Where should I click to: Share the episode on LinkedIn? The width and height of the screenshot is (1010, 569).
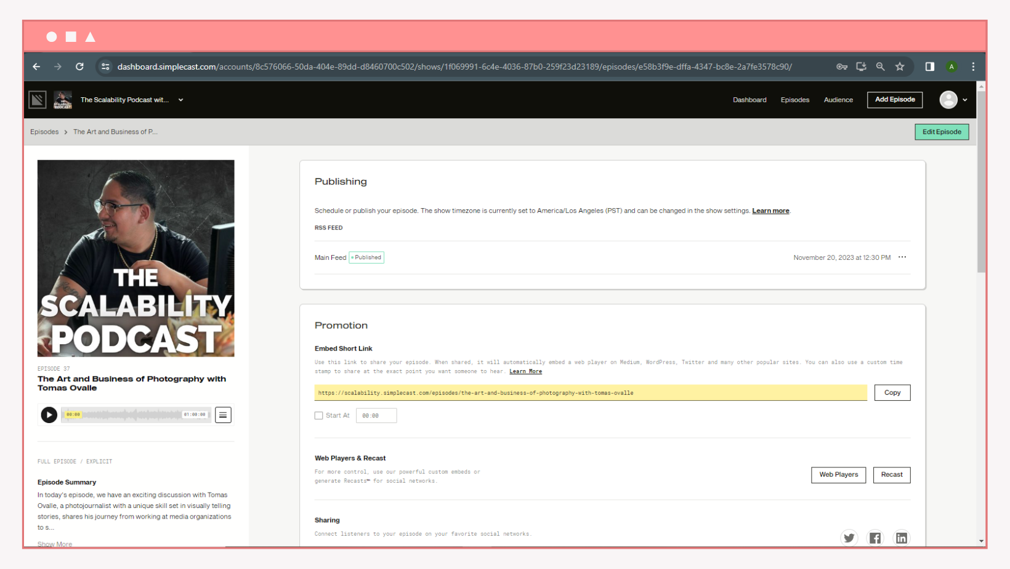click(902, 538)
